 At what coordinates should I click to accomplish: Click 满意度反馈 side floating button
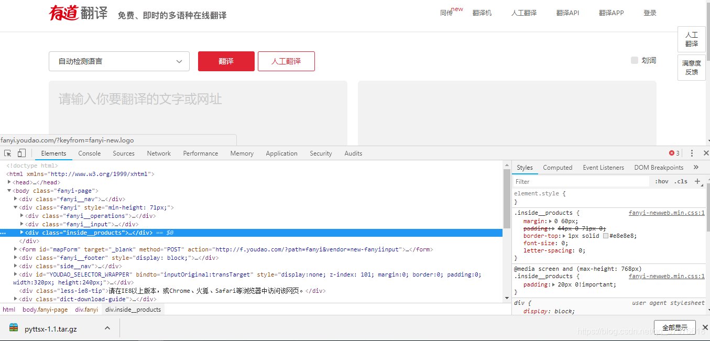pyautogui.click(x=692, y=68)
